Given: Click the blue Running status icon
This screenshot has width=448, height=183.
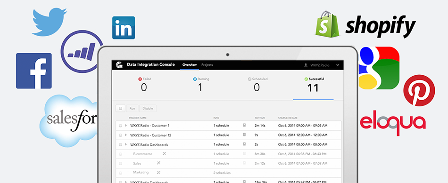Looking at the screenshot, I should pyautogui.click(x=195, y=79).
